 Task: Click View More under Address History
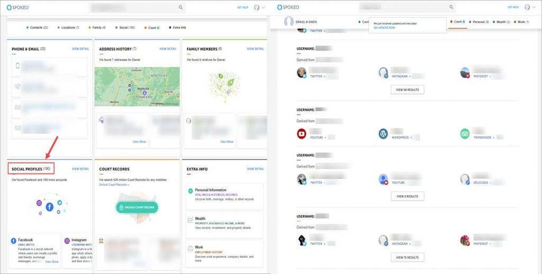[139, 142]
